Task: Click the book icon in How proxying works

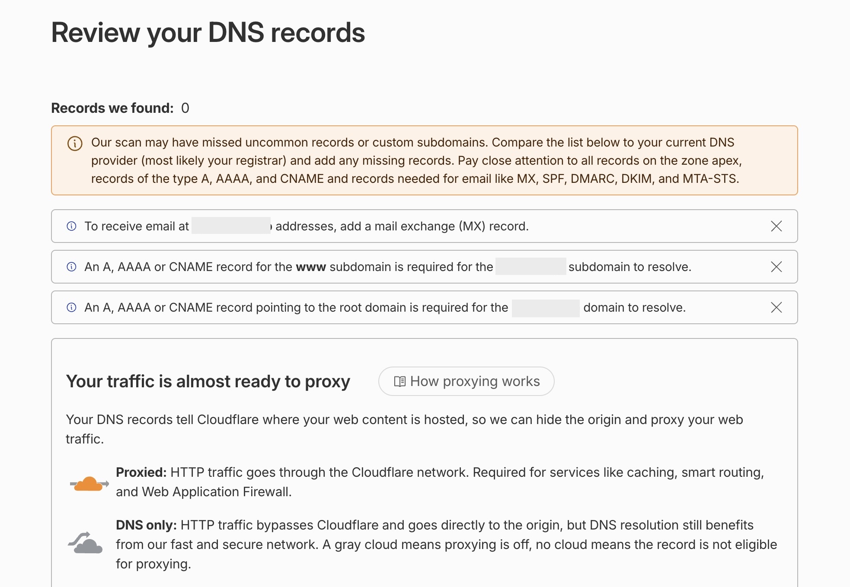Action: [x=400, y=381]
